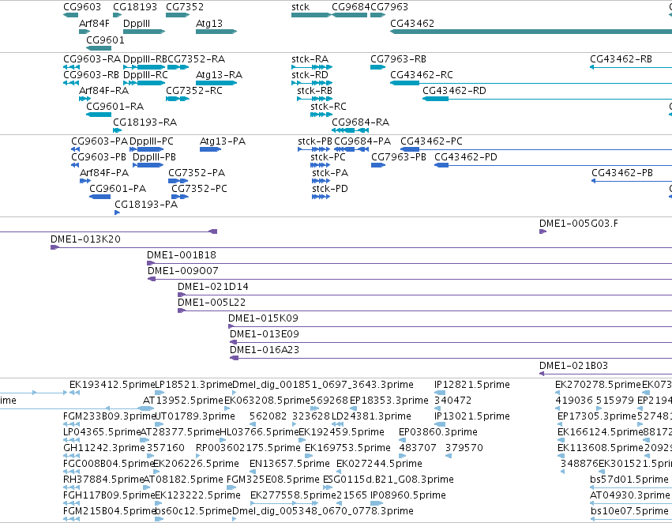Viewport: 672px width, 523px height.
Task: Select the CG7963-PB protein label
Action: tap(399, 157)
